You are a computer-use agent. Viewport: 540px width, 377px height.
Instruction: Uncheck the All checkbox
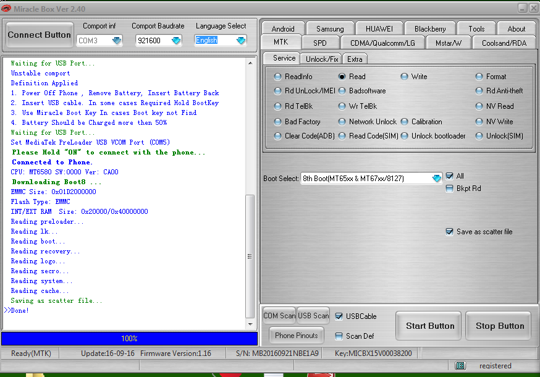point(449,176)
